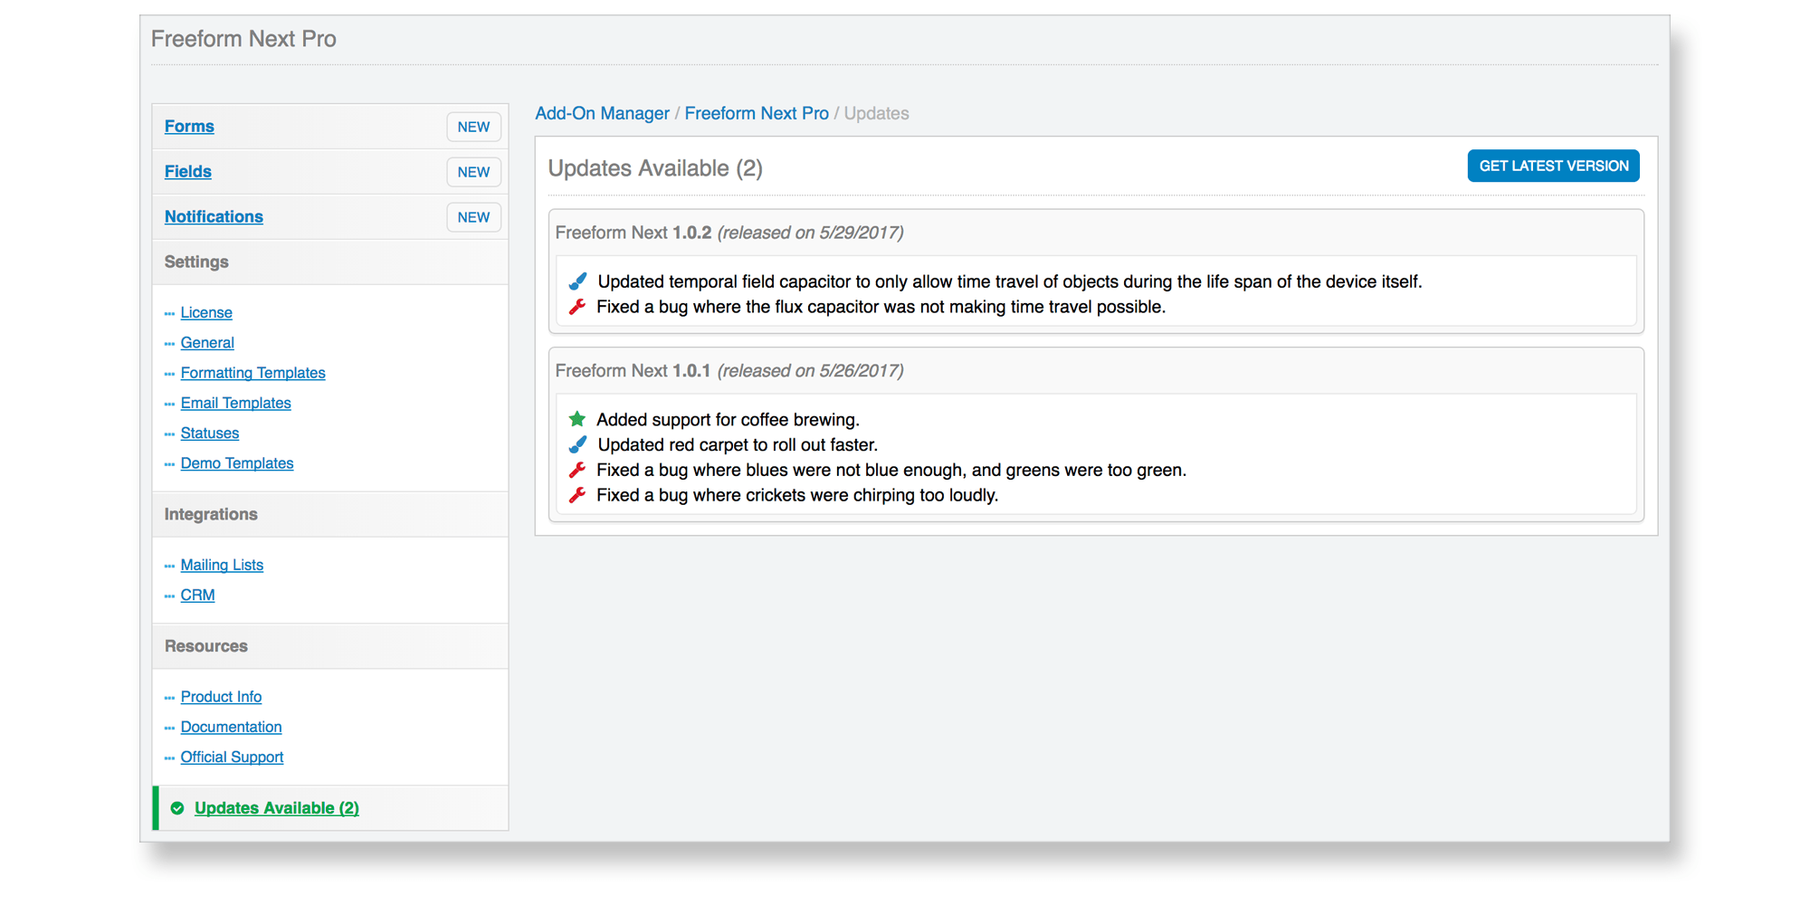
Task: Click the crickets chirping bug fix text
Action: click(x=797, y=495)
